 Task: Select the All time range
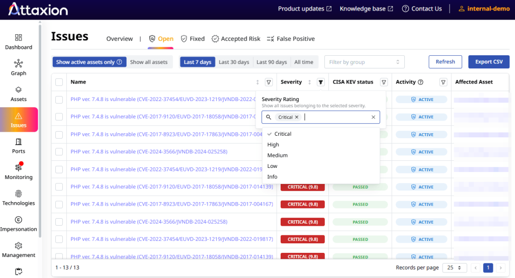[304, 62]
